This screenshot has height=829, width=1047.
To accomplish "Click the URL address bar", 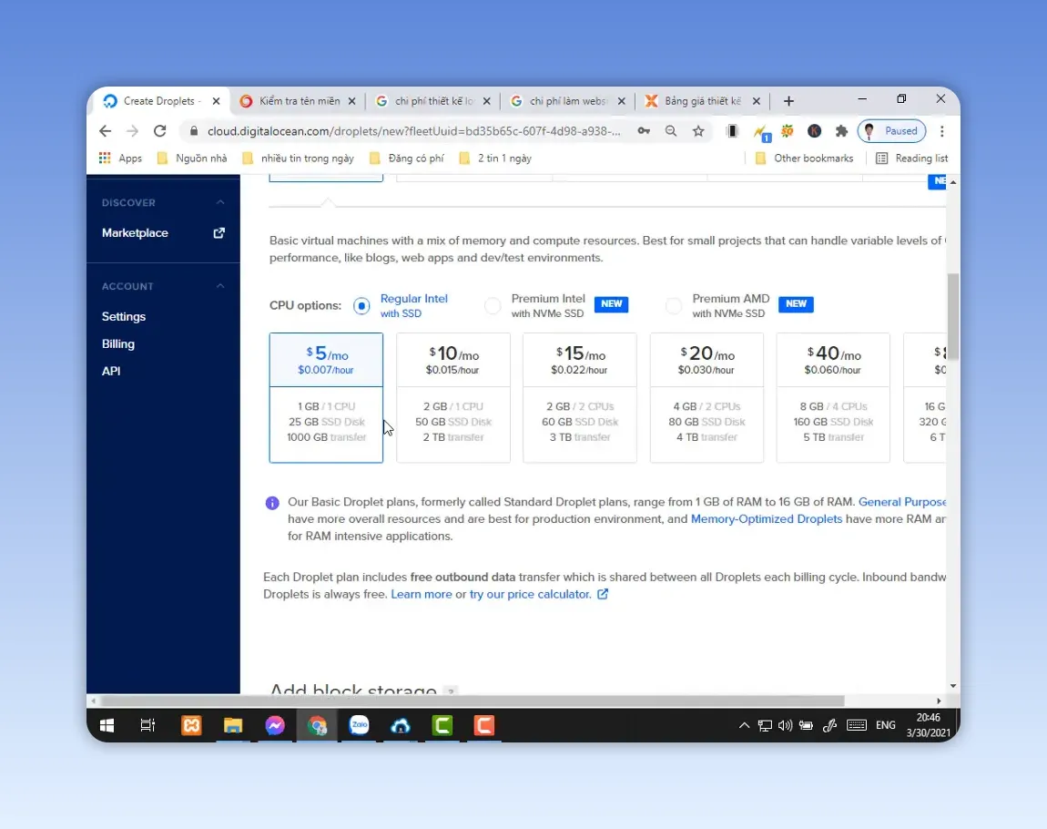I will [x=414, y=131].
